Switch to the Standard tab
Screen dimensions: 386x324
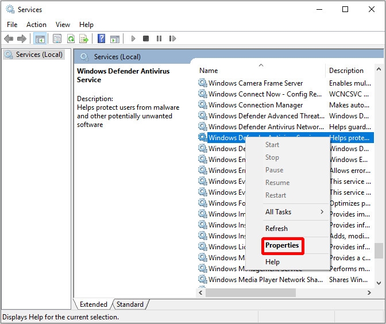(x=130, y=304)
